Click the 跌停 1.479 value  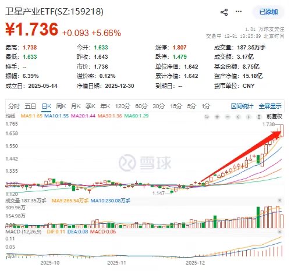[179, 57]
